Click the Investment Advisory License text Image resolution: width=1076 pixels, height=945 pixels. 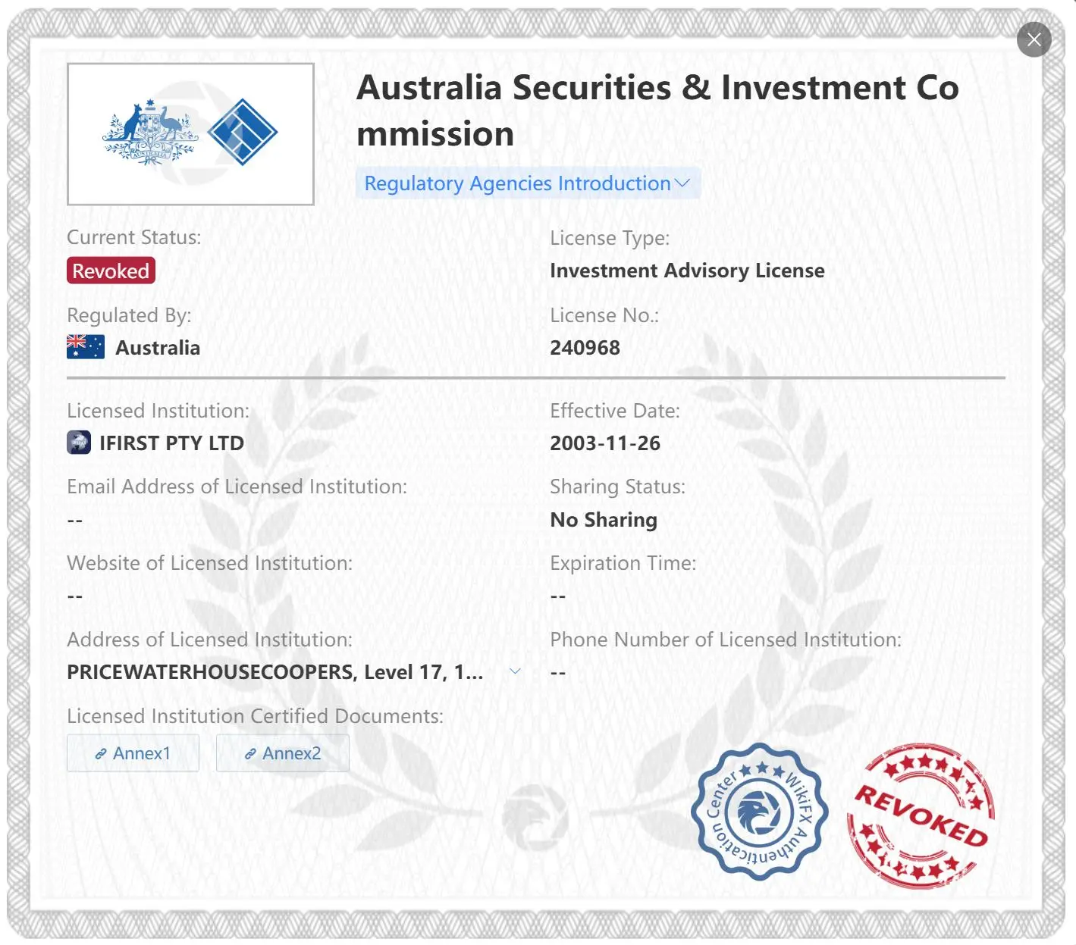pyautogui.click(x=687, y=271)
